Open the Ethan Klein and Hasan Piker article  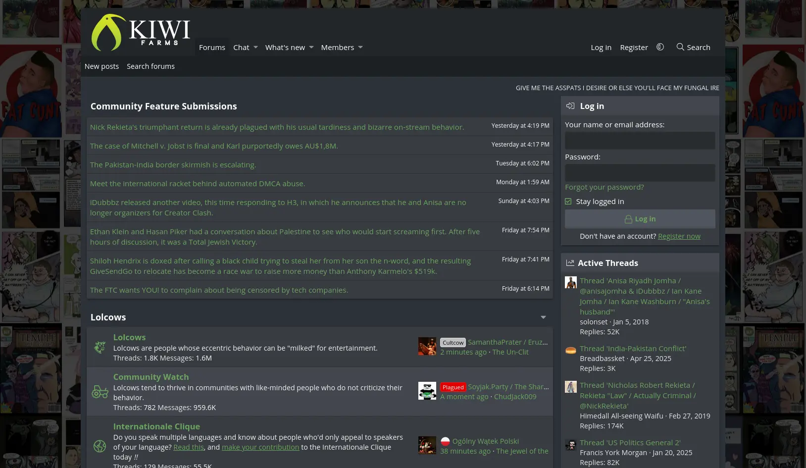pos(285,237)
